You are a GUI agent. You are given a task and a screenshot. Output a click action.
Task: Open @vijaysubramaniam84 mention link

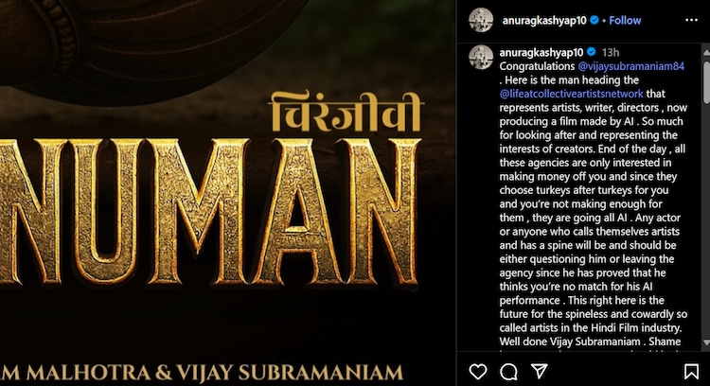[631, 66]
